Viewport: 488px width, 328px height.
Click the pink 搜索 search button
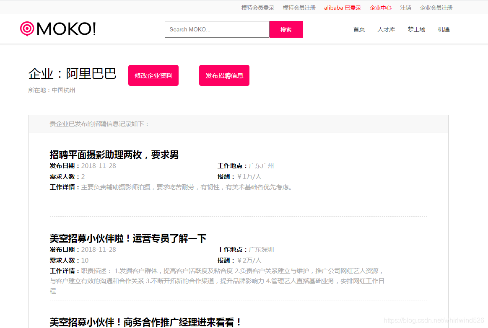[x=286, y=29]
